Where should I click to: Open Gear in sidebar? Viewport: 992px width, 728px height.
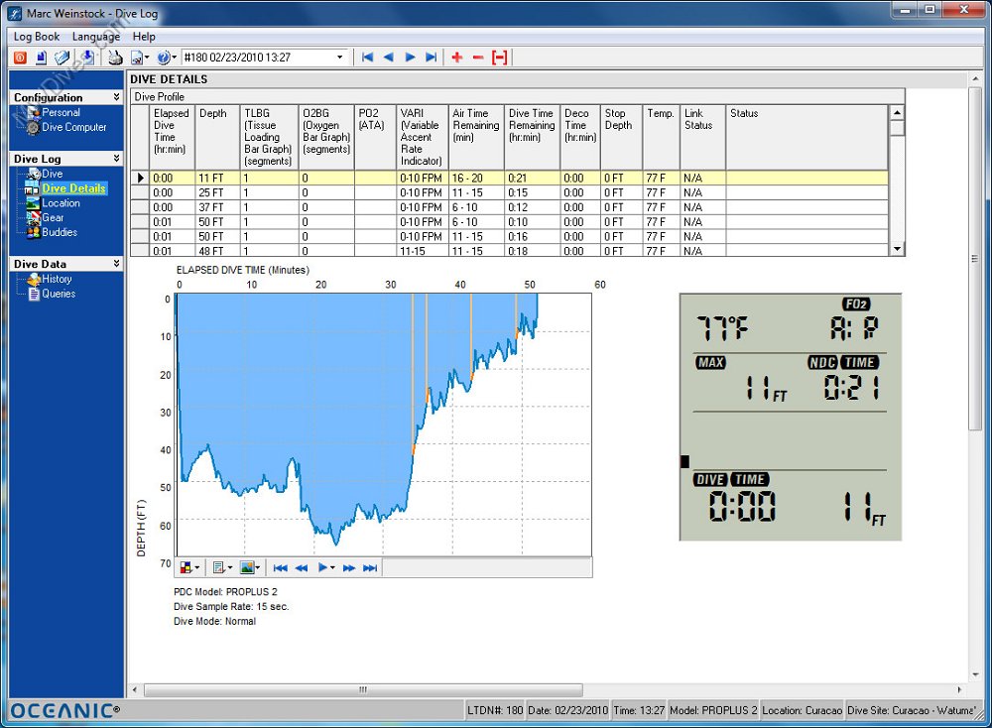[x=53, y=217]
